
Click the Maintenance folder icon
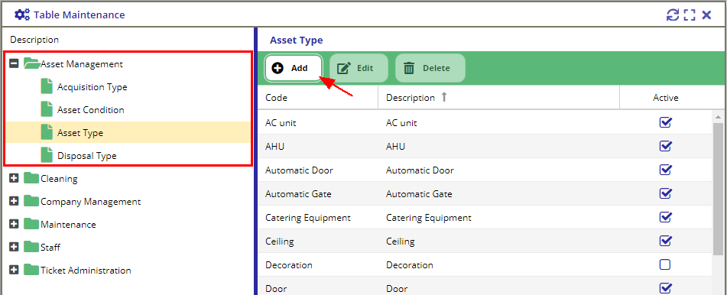(x=31, y=224)
